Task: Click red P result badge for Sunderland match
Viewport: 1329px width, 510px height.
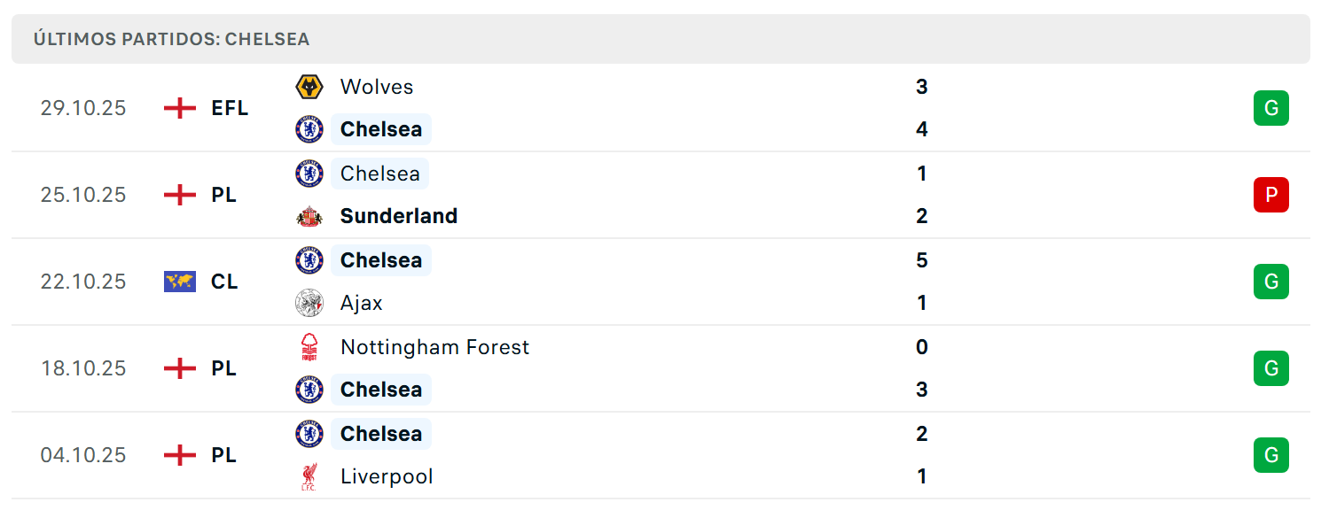Action: [x=1270, y=195]
